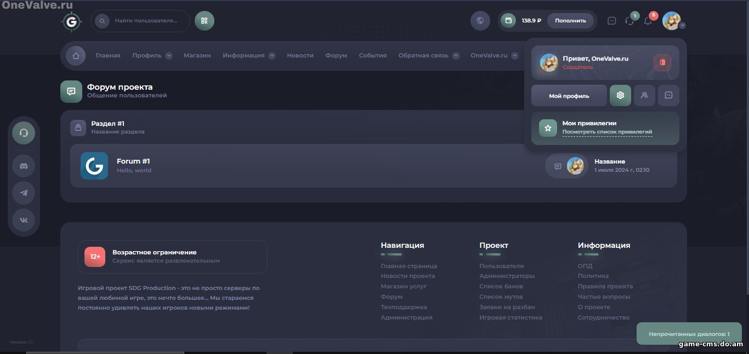Image resolution: width=749 pixels, height=354 pixels.
Task: Go to Магазин in the navigation bar
Action: click(197, 55)
